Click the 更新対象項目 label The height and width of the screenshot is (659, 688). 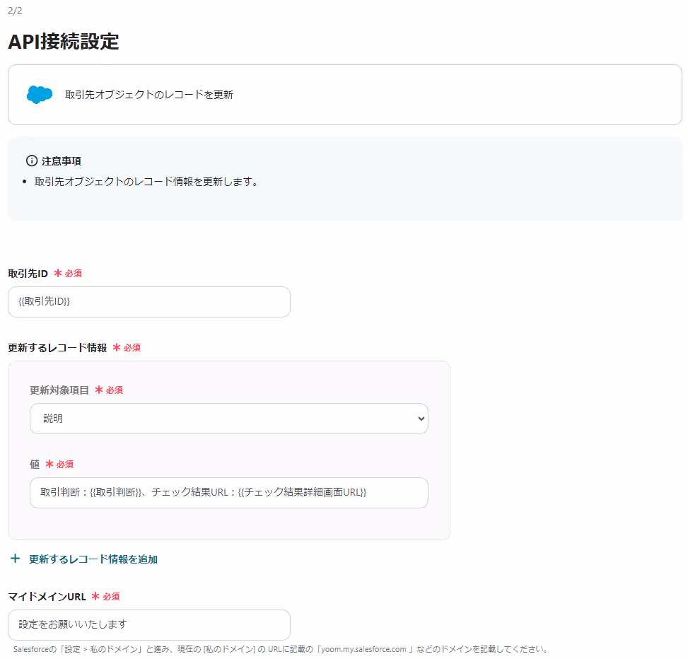pyautogui.click(x=59, y=390)
